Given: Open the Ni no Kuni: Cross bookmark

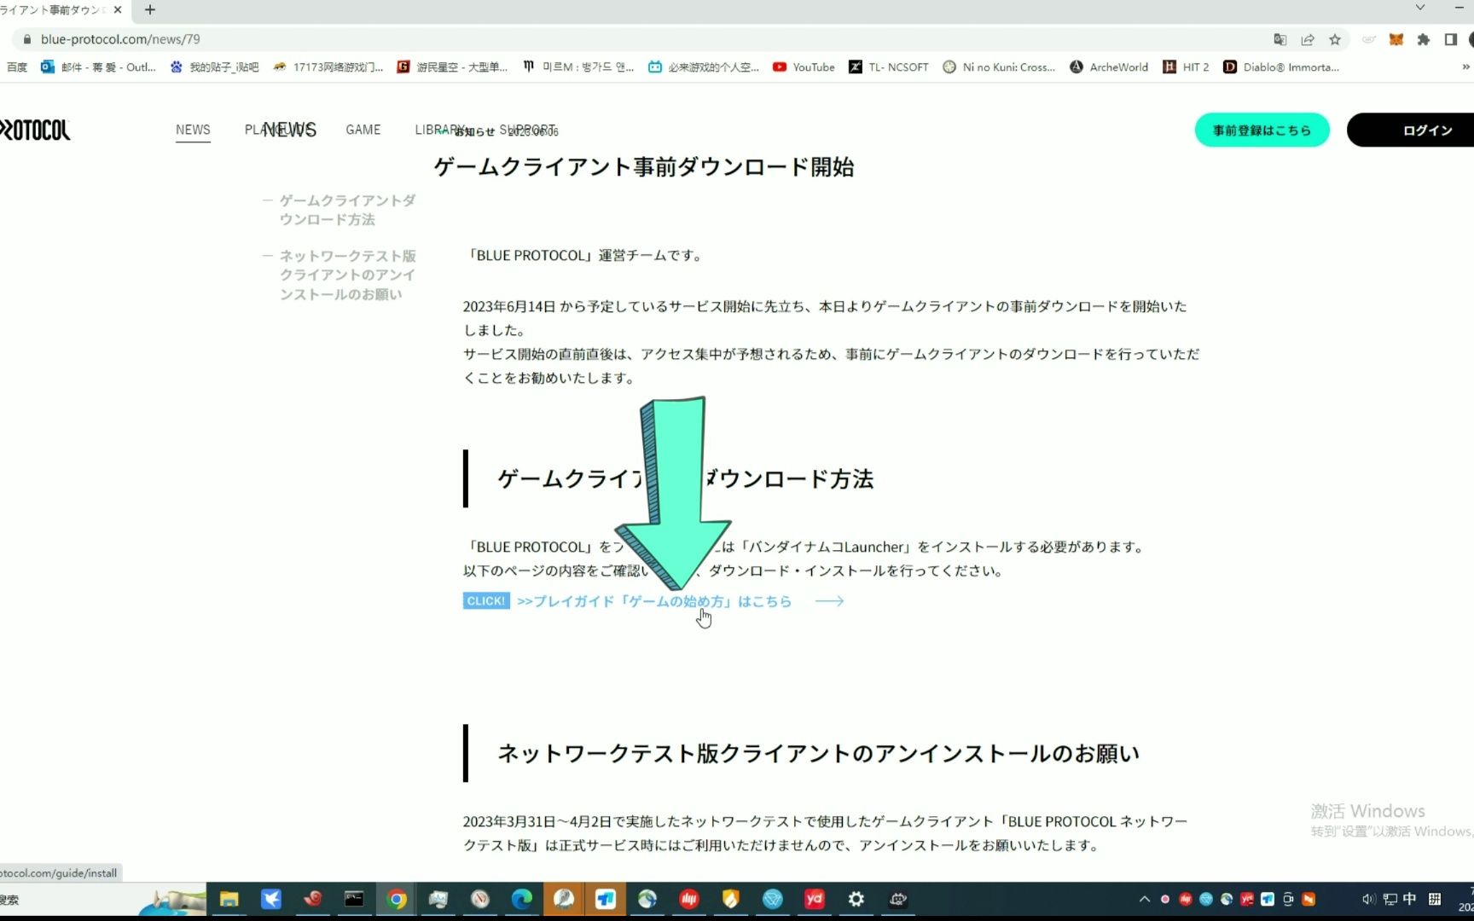Looking at the screenshot, I should pos(999,67).
